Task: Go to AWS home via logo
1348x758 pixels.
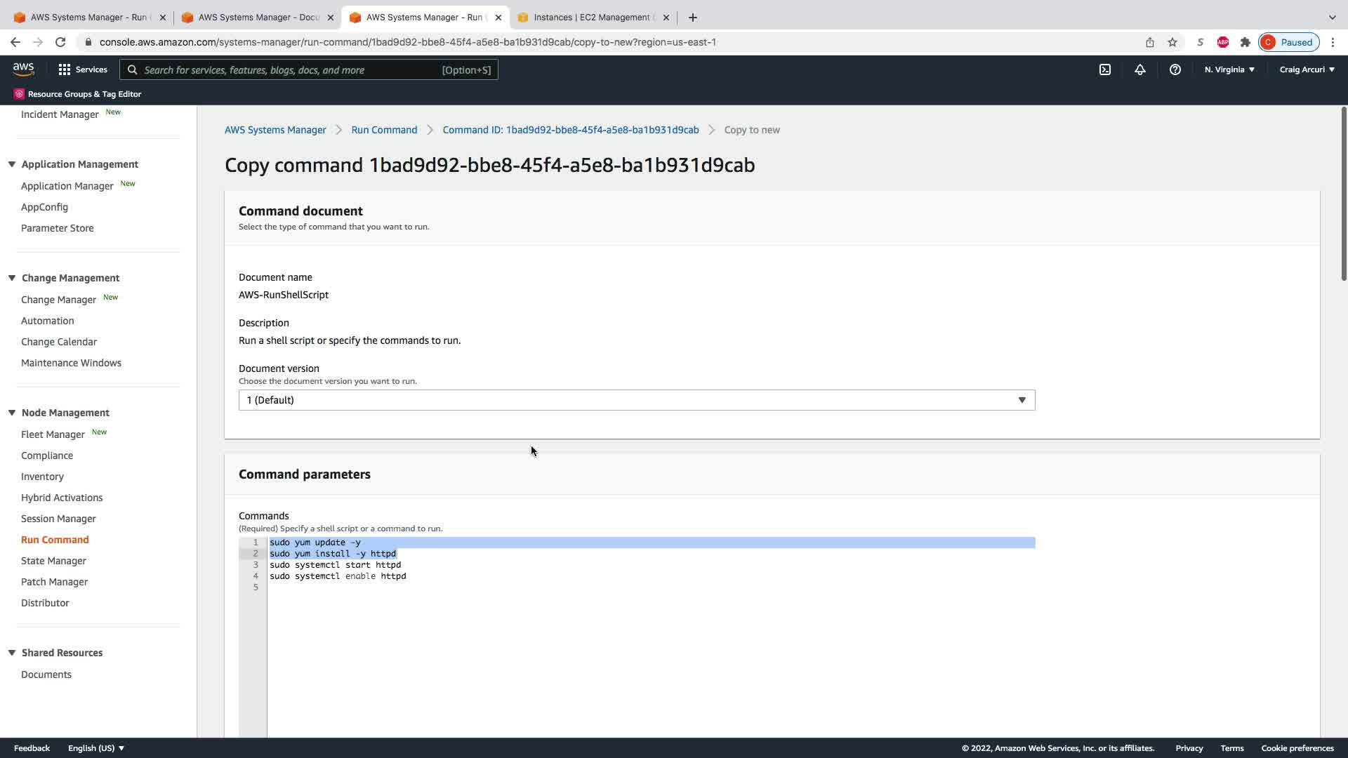Action: click(23, 69)
